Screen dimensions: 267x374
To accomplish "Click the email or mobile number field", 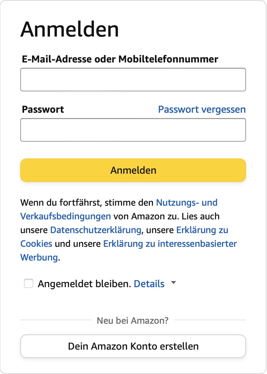I will click(133, 80).
